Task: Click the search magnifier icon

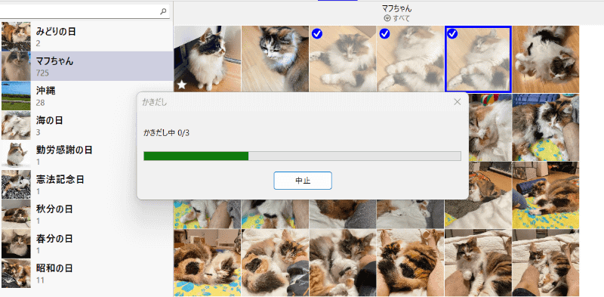Action: [163, 12]
